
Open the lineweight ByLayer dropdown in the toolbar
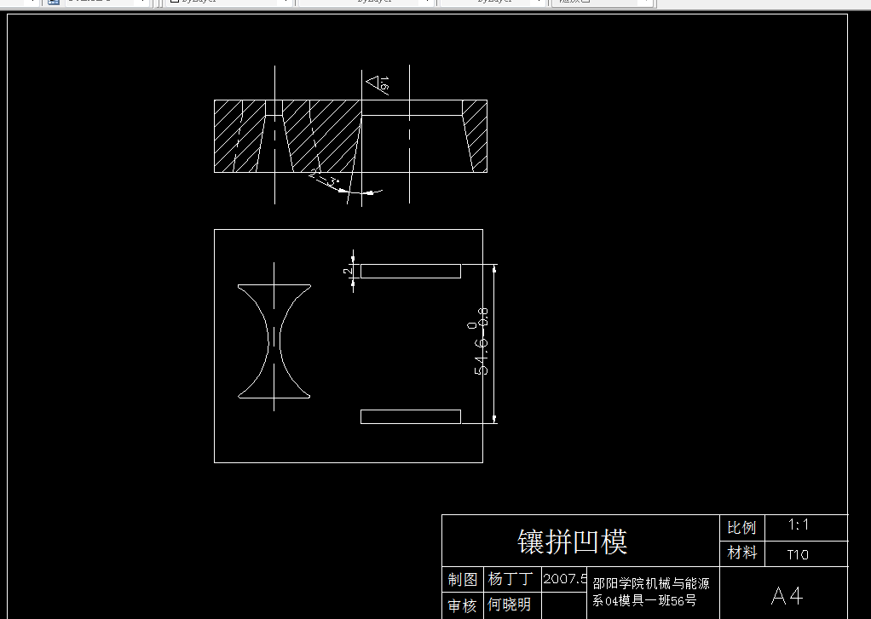click(492, 2)
